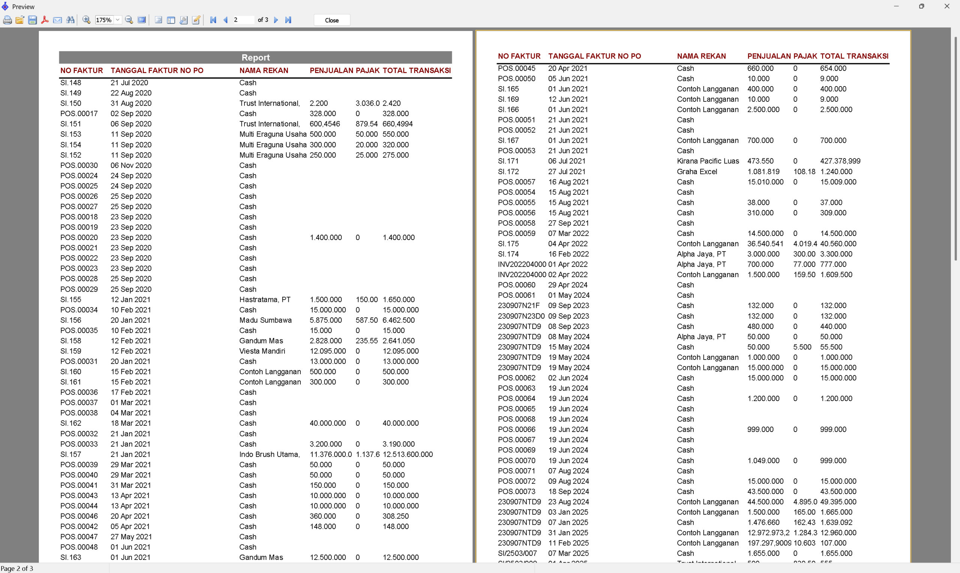Viewport: 960px width, 573px height.
Task: Select invoice number POS.00017
Action: click(79, 113)
